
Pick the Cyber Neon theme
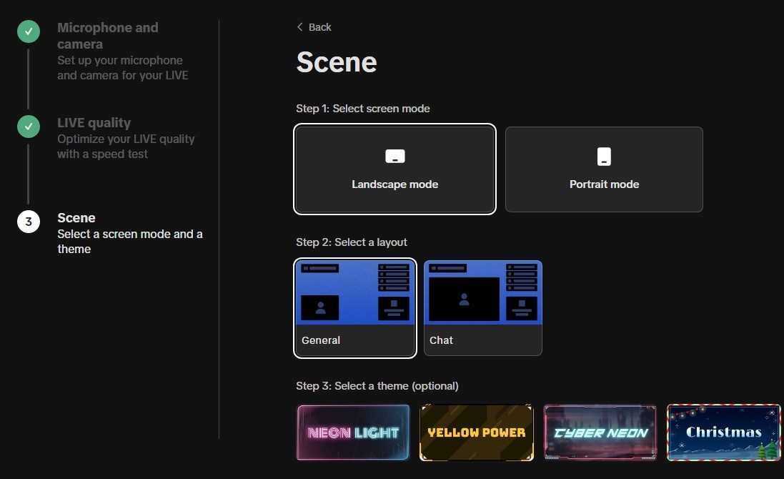[x=600, y=433]
